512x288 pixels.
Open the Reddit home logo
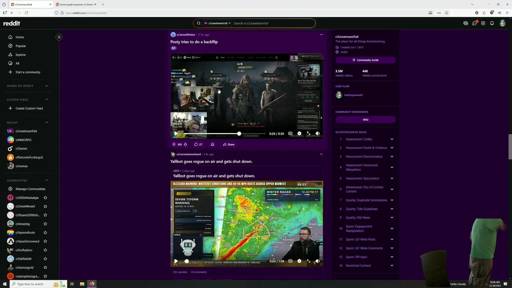click(x=12, y=23)
